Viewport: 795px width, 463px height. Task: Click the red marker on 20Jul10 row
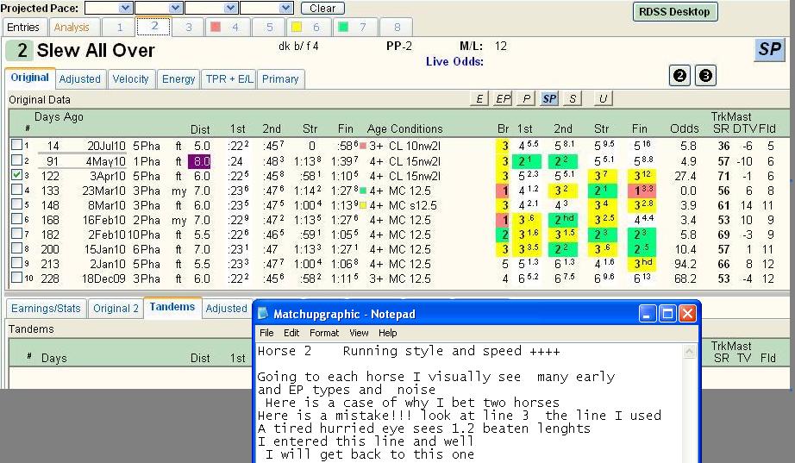click(363, 146)
